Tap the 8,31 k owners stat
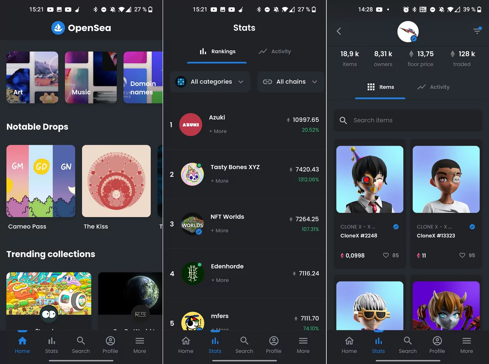489x364 pixels. [x=383, y=58]
